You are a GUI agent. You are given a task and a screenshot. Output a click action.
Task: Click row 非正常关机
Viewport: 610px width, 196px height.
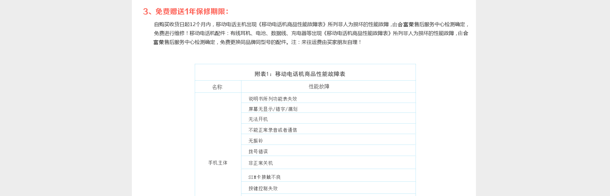(x=328, y=163)
